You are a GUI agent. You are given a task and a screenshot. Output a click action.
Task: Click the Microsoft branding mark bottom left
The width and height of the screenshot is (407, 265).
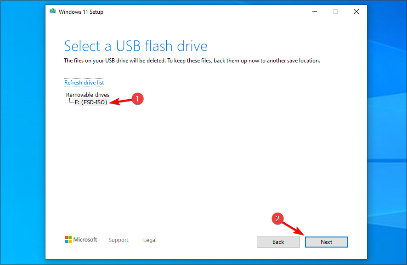81,239
